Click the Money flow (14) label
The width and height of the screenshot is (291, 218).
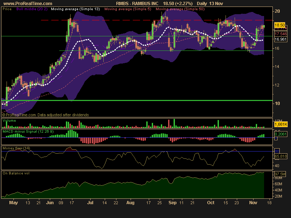[16, 148]
